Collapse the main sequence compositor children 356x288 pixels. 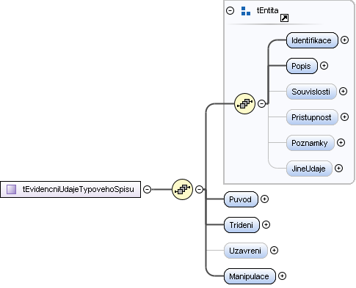(x=199, y=189)
